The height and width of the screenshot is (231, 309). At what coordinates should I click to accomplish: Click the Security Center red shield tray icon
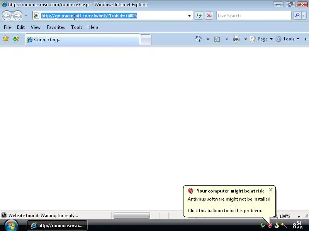[x=269, y=225]
